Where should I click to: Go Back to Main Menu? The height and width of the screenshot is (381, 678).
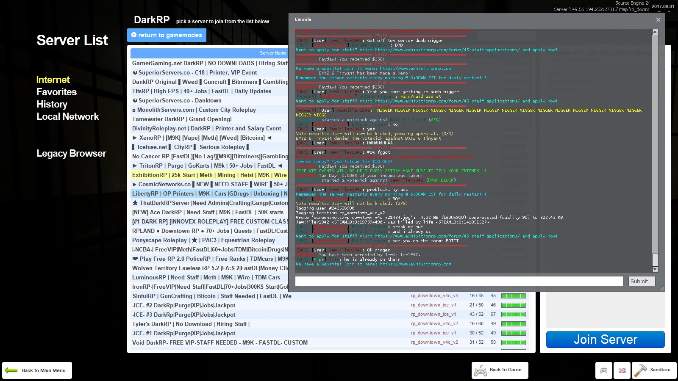click(37, 370)
